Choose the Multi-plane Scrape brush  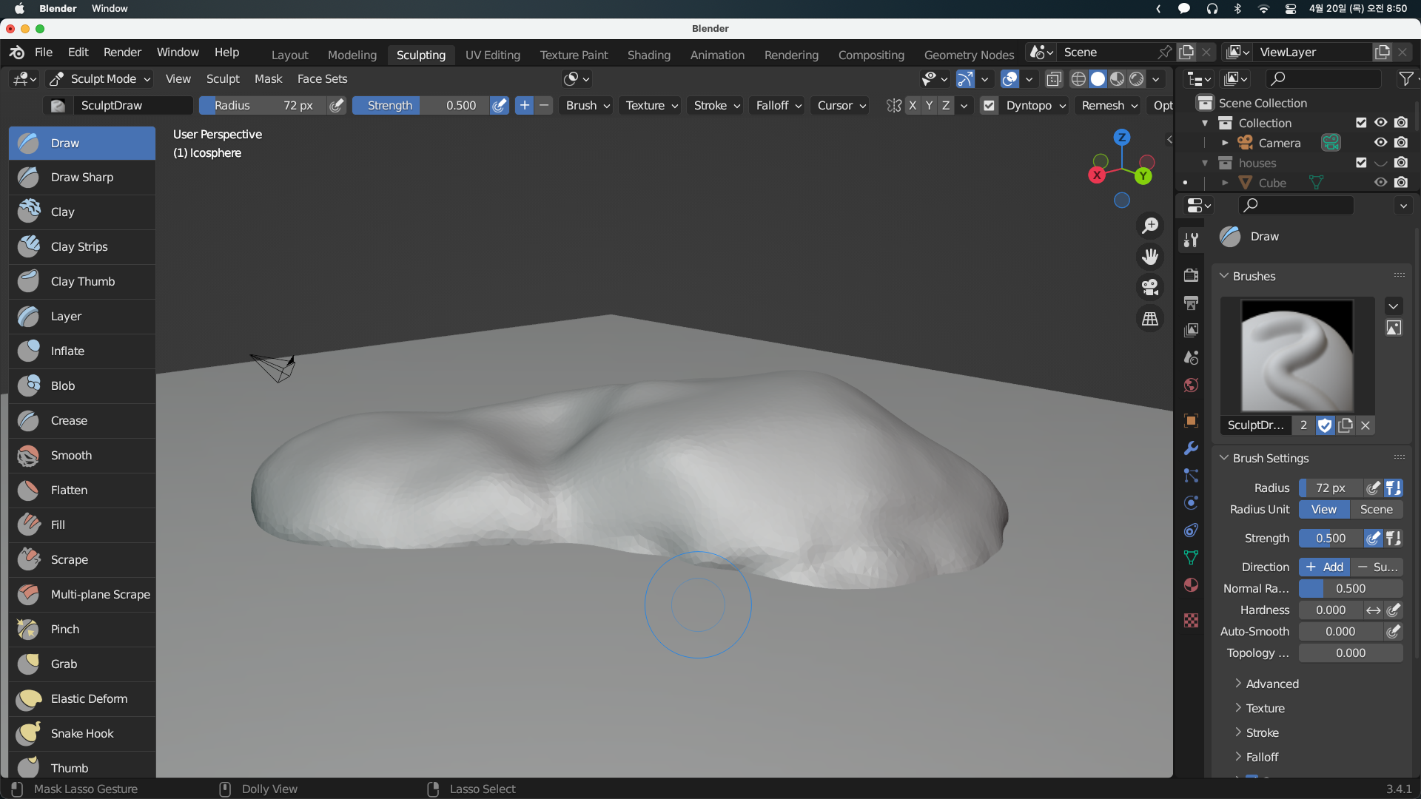(82, 595)
